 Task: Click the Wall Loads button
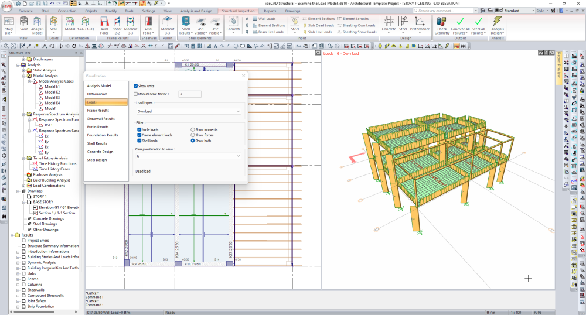tap(267, 19)
